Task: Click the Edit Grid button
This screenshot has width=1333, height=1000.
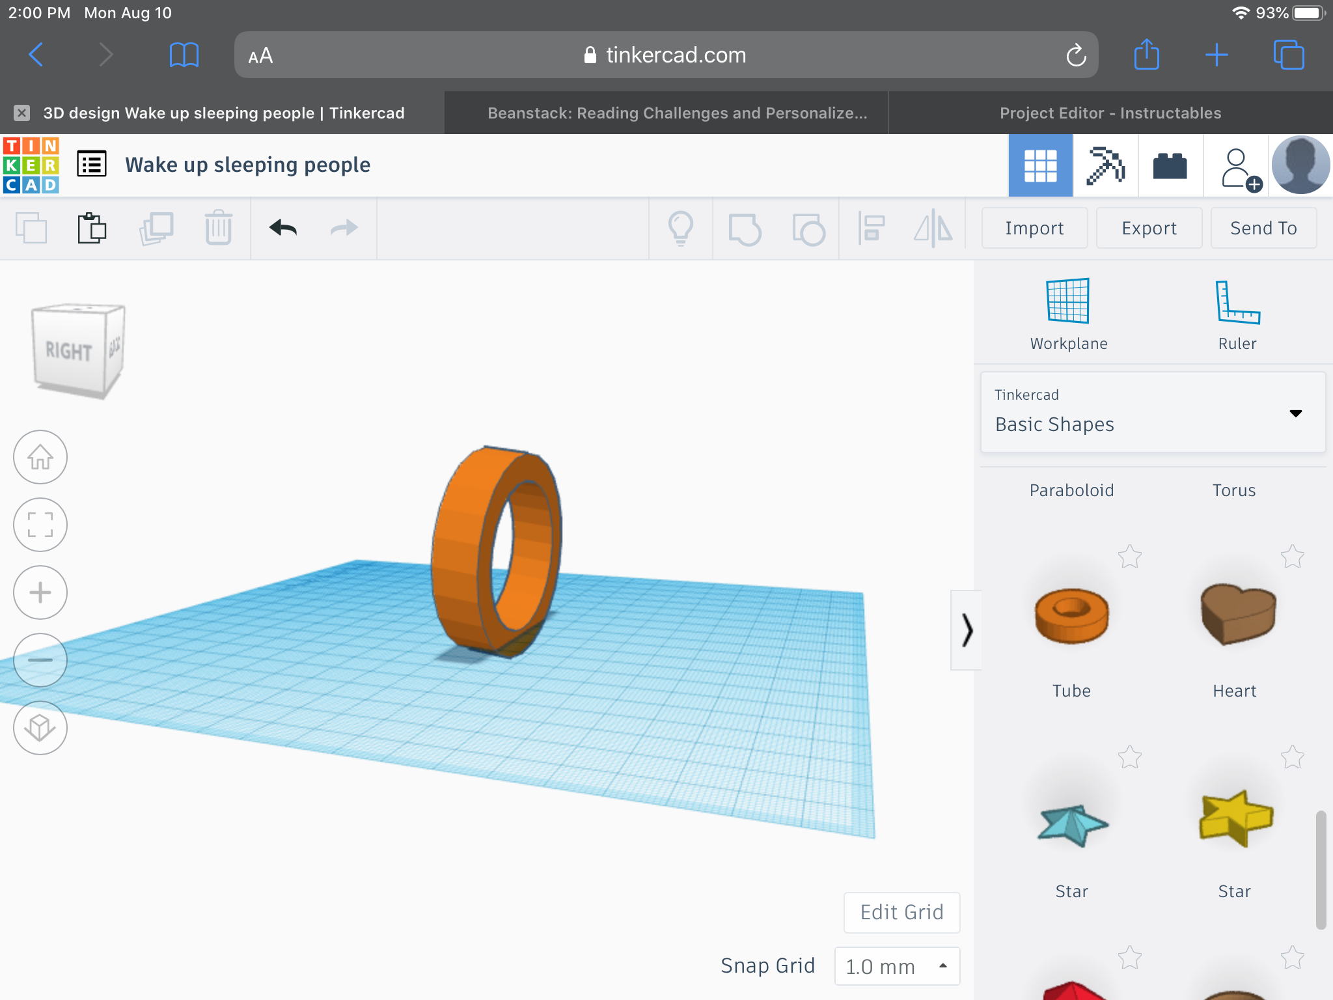Action: tap(902, 912)
